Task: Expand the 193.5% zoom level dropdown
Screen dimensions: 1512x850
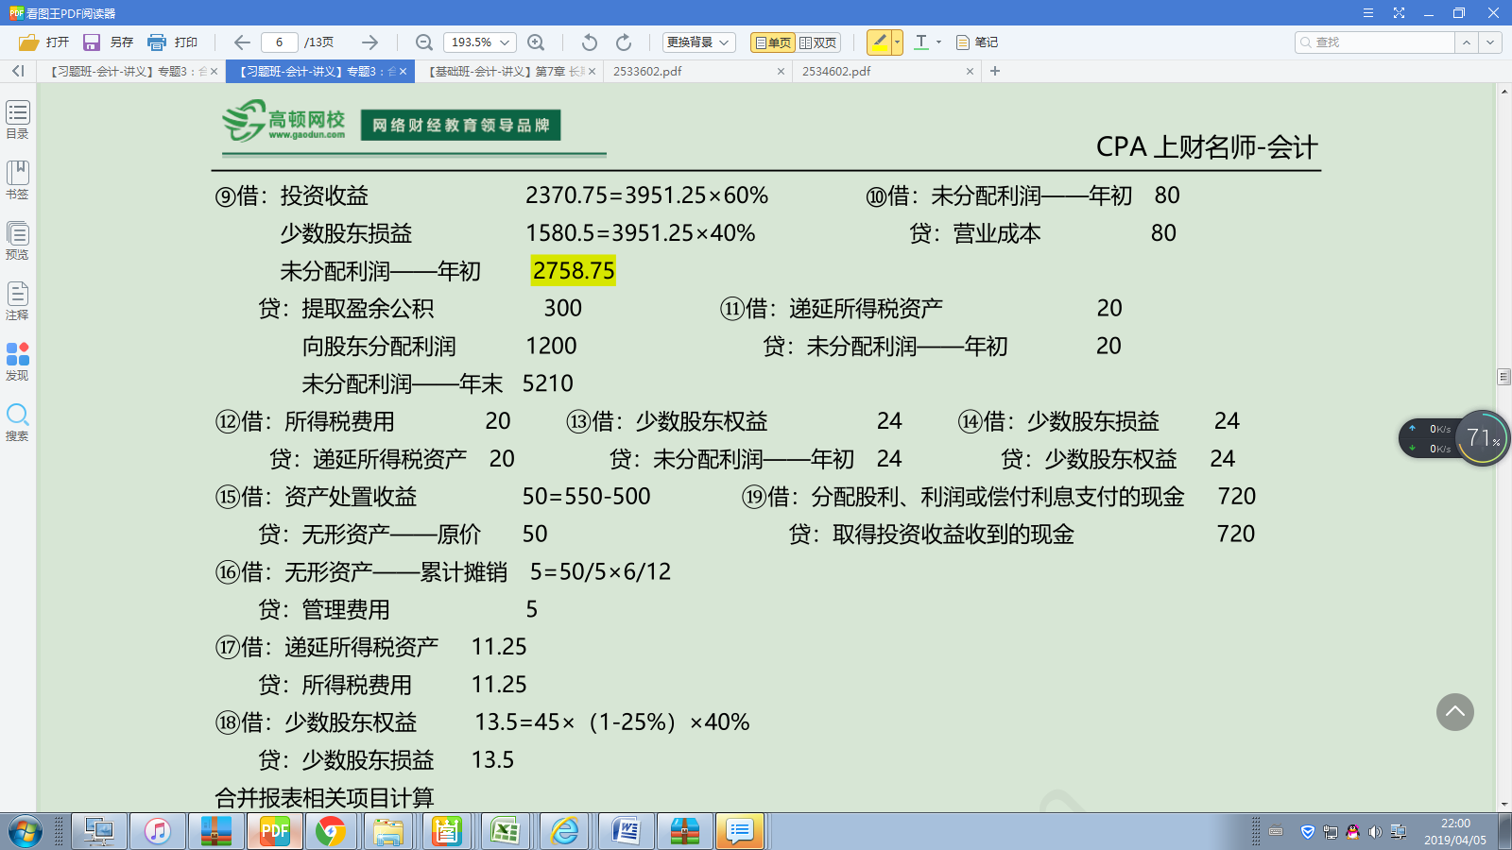Action: (x=506, y=42)
